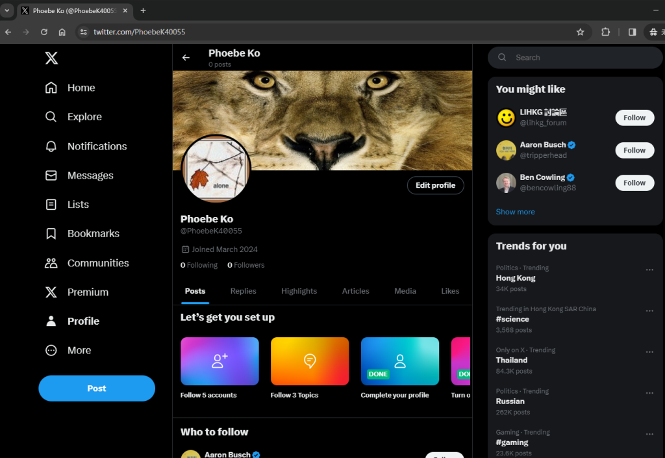Open the browser side panel icon
The width and height of the screenshot is (665, 458).
632,32
